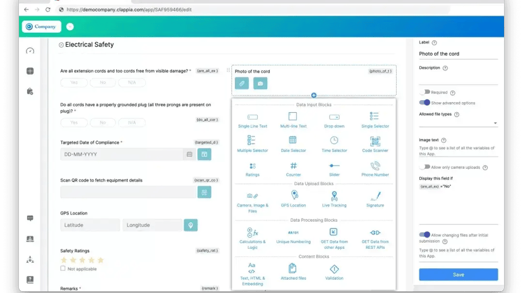Add a Signature block
The height and width of the screenshot is (293, 523).
click(x=375, y=199)
